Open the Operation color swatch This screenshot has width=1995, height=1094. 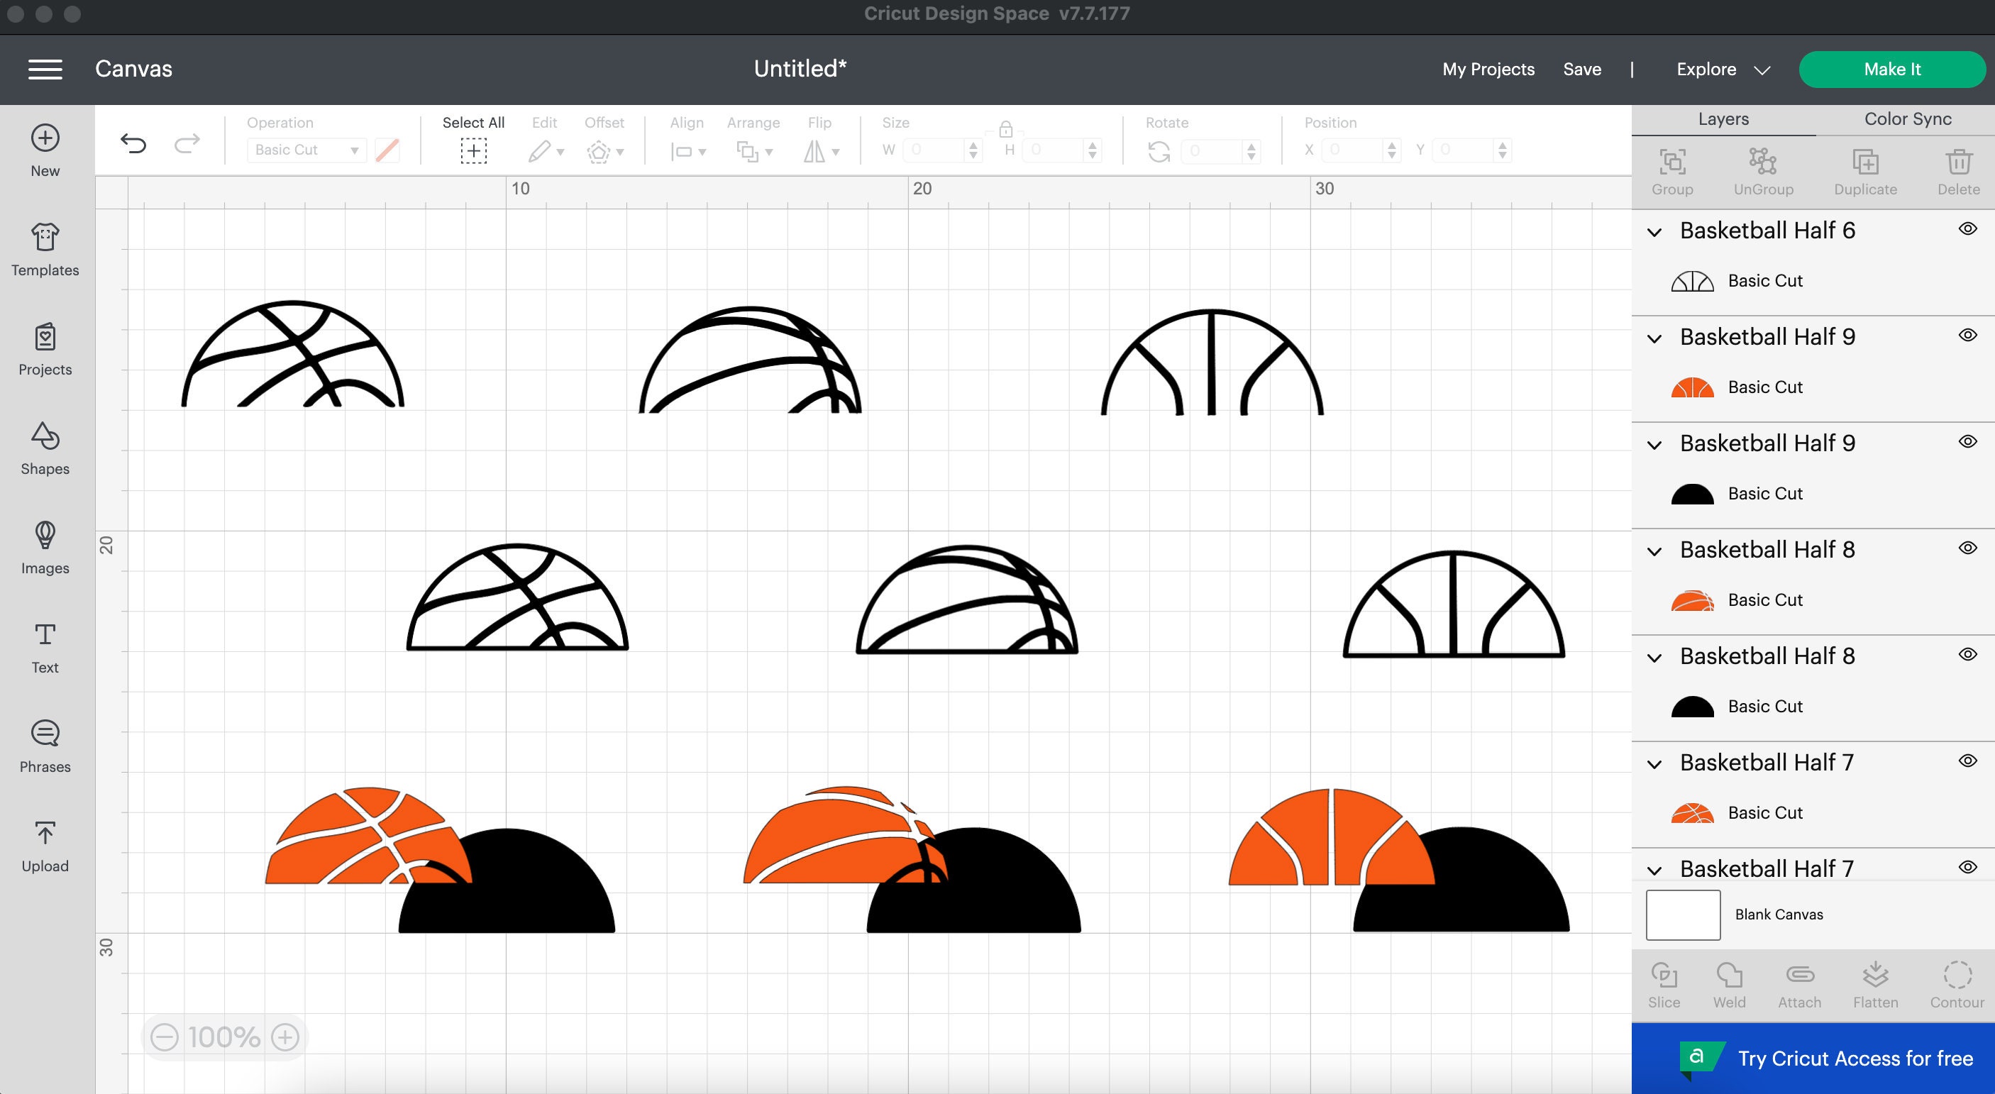coord(387,150)
